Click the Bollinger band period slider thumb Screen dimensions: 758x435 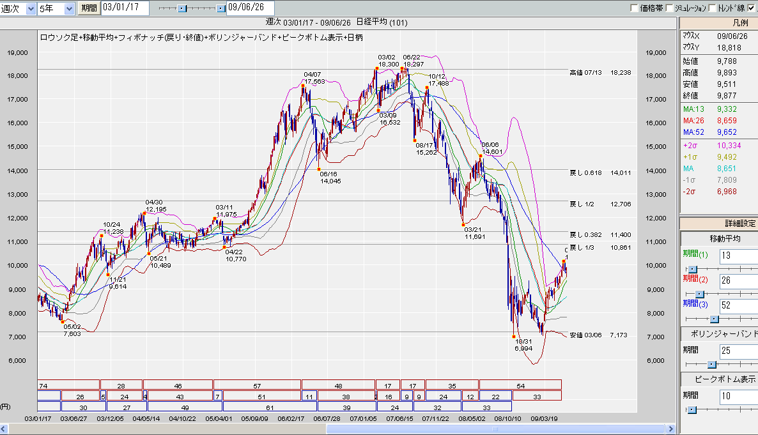711,365
